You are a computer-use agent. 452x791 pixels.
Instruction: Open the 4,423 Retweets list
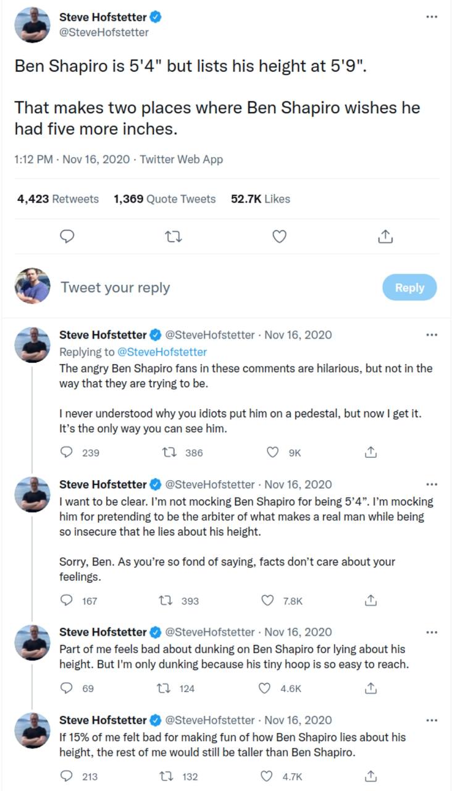tap(58, 199)
